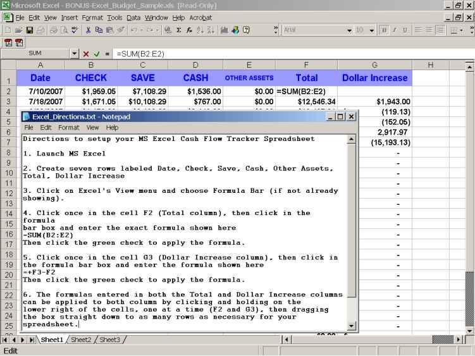Screen dimensions: 475x356
Task: Cancel formula entry with the red X
Action: pos(86,54)
